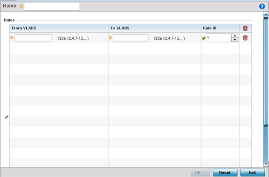The width and height of the screenshot is (269, 177).
Task: Click the Exit button
Action: click(x=252, y=172)
